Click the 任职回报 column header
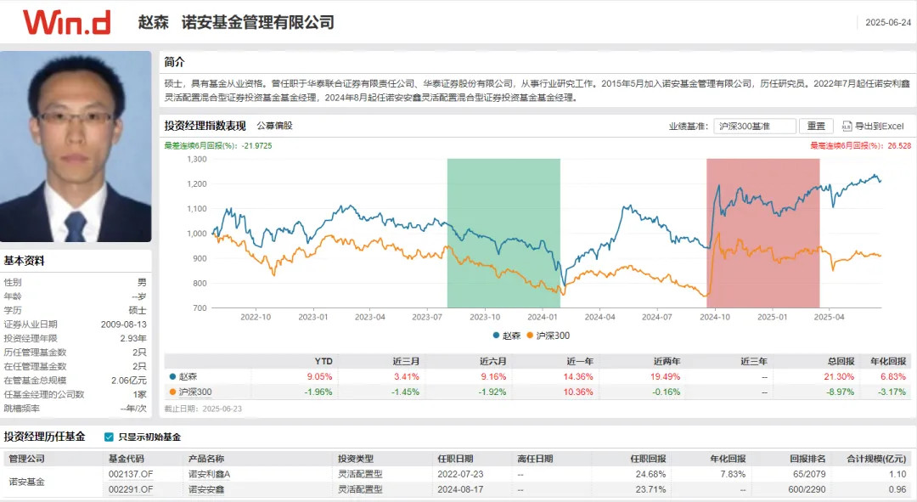The image size is (917, 502). click(648, 459)
